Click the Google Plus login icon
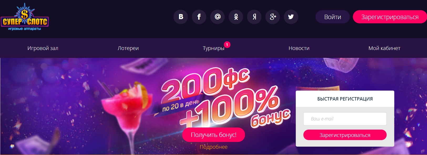The image size is (427, 155). click(x=273, y=17)
